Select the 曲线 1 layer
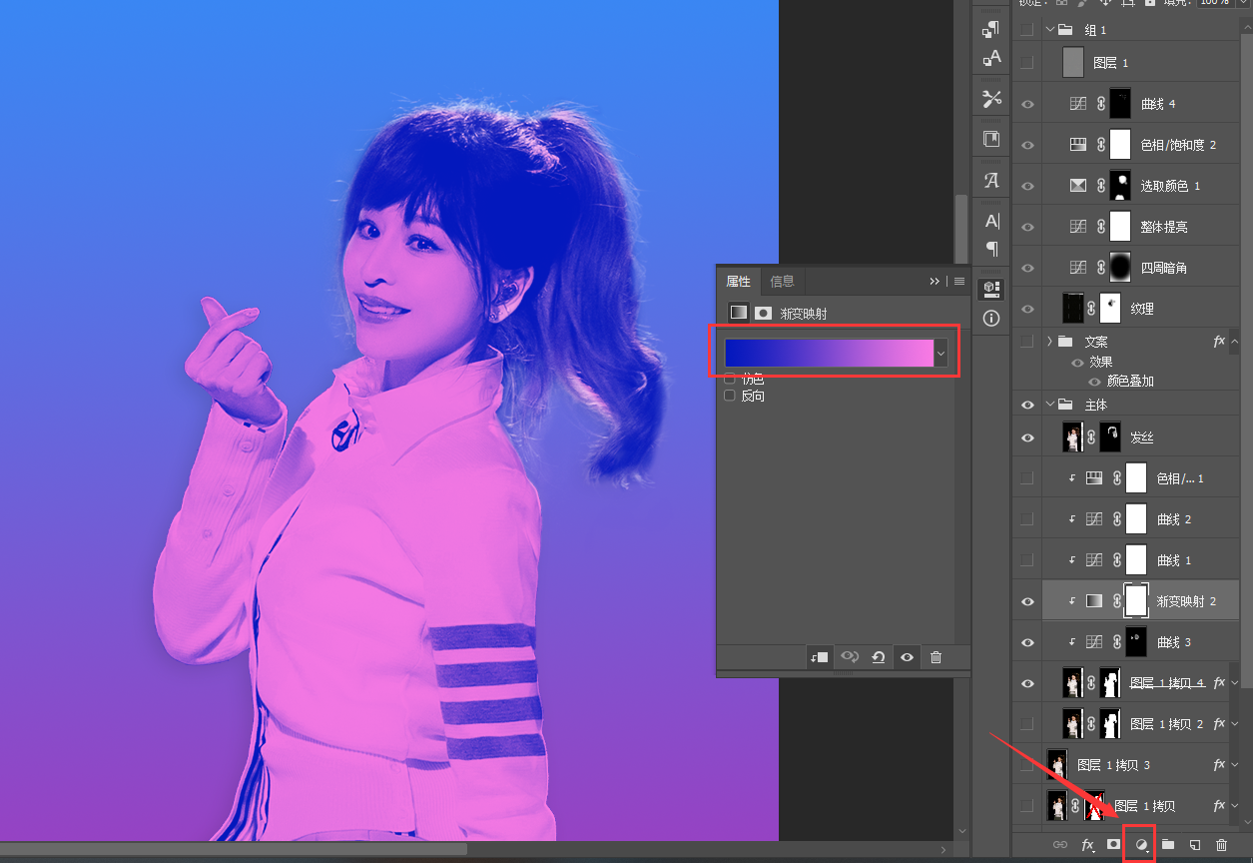1253x863 pixels. [x=1173, y=560]
